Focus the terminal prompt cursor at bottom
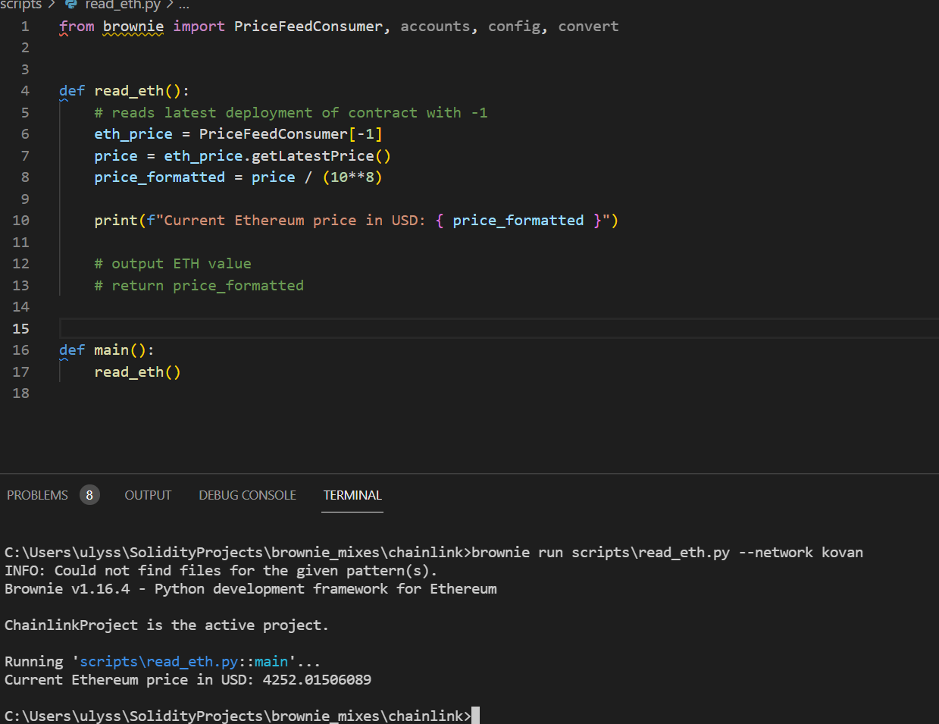Screen dimensions: 939x724 (x=475, y=716)
